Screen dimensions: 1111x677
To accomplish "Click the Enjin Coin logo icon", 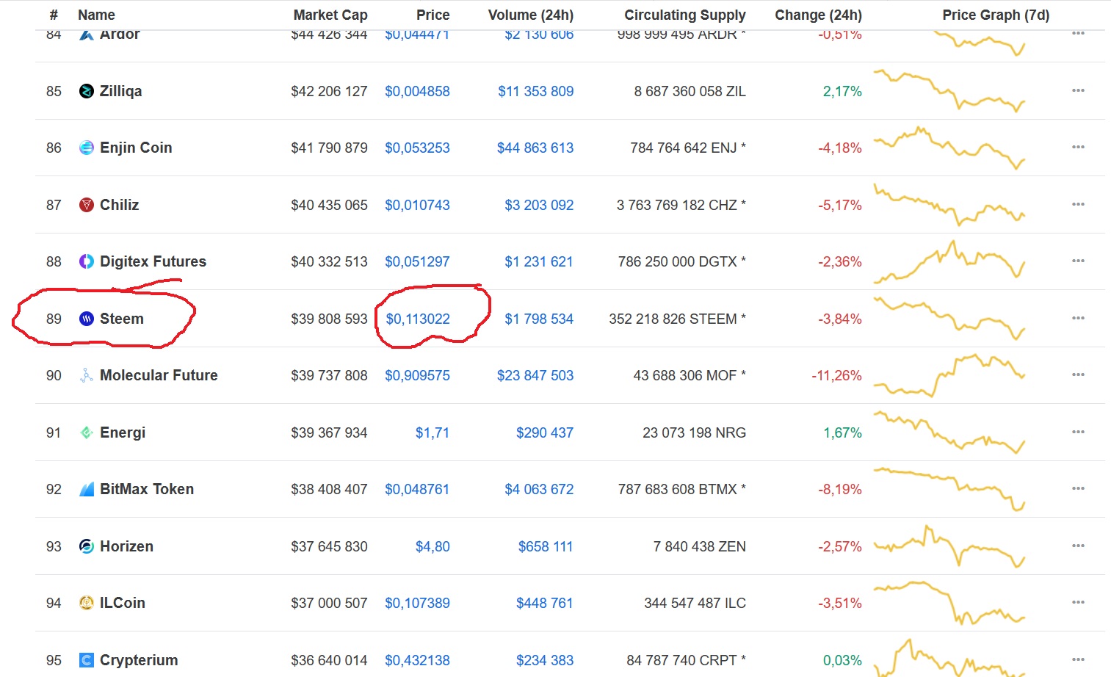I will tap(87, 148).
